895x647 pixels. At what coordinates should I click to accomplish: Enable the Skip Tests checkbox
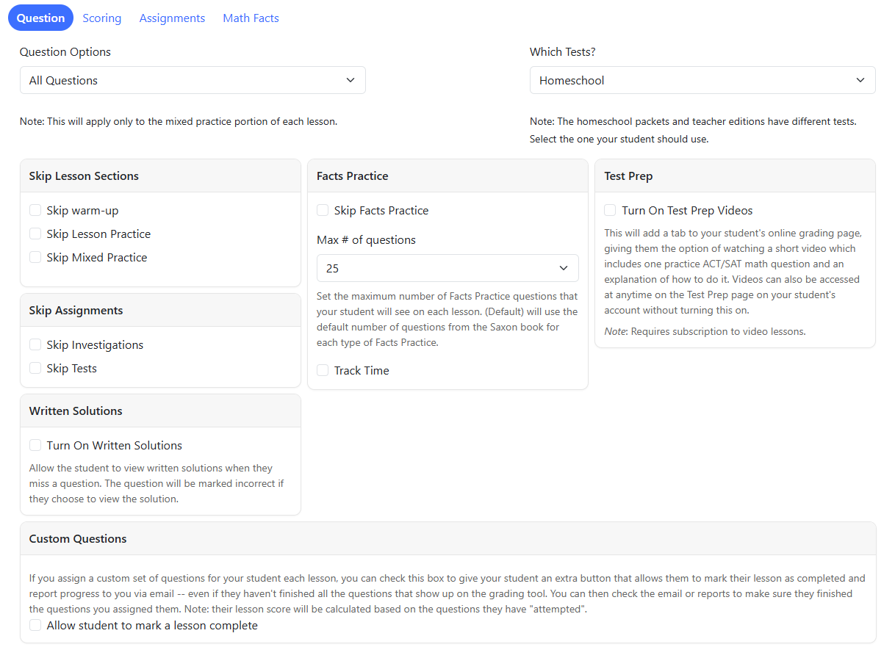coord(35,368)
